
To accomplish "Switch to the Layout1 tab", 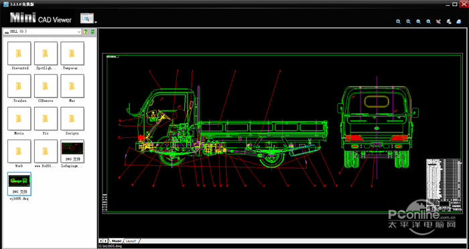I will pyautogui.click(x=131, y=240).
